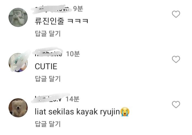The height and width of the screenshot is (135, 192).
Task: Open the white fluffy dog profile picture
Action: 18,108
